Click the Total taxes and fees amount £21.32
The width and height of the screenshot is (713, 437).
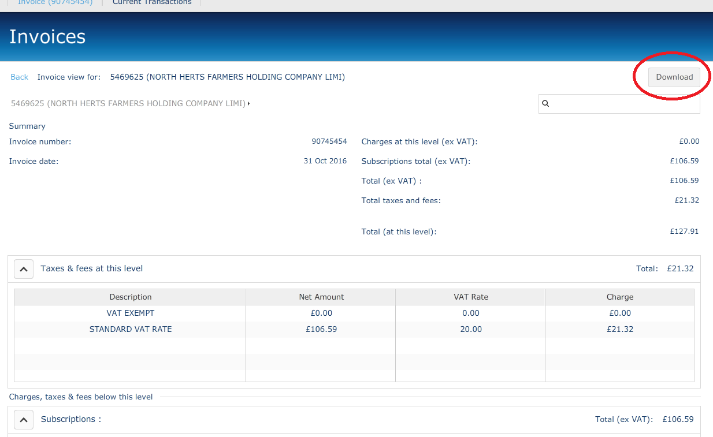click(687, 200)
